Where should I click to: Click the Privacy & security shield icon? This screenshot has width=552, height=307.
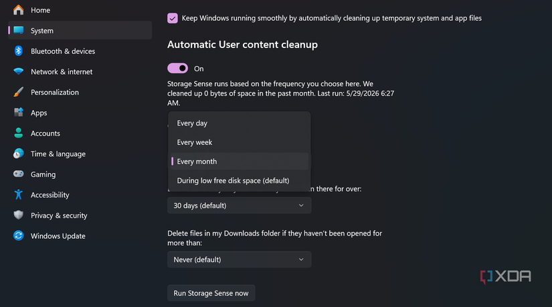pyautogui.click(x=18, y=215)
